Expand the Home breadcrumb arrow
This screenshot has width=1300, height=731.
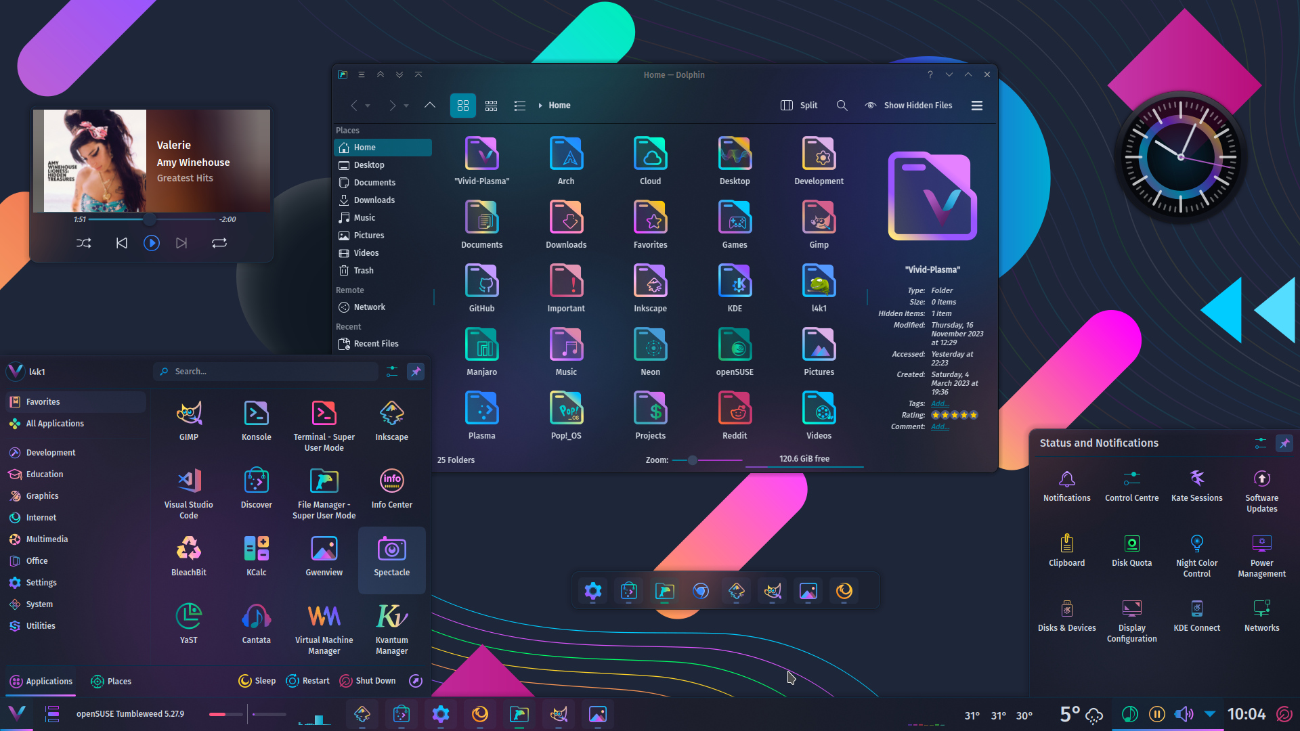540,106
